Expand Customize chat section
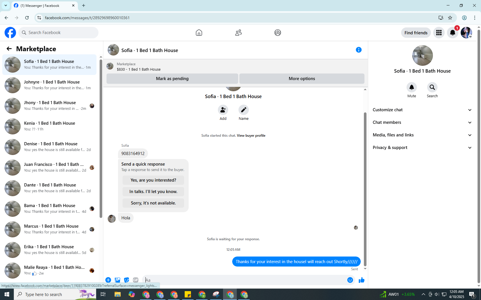The height and width of the screenshot is (300, 481). point(422,110)
